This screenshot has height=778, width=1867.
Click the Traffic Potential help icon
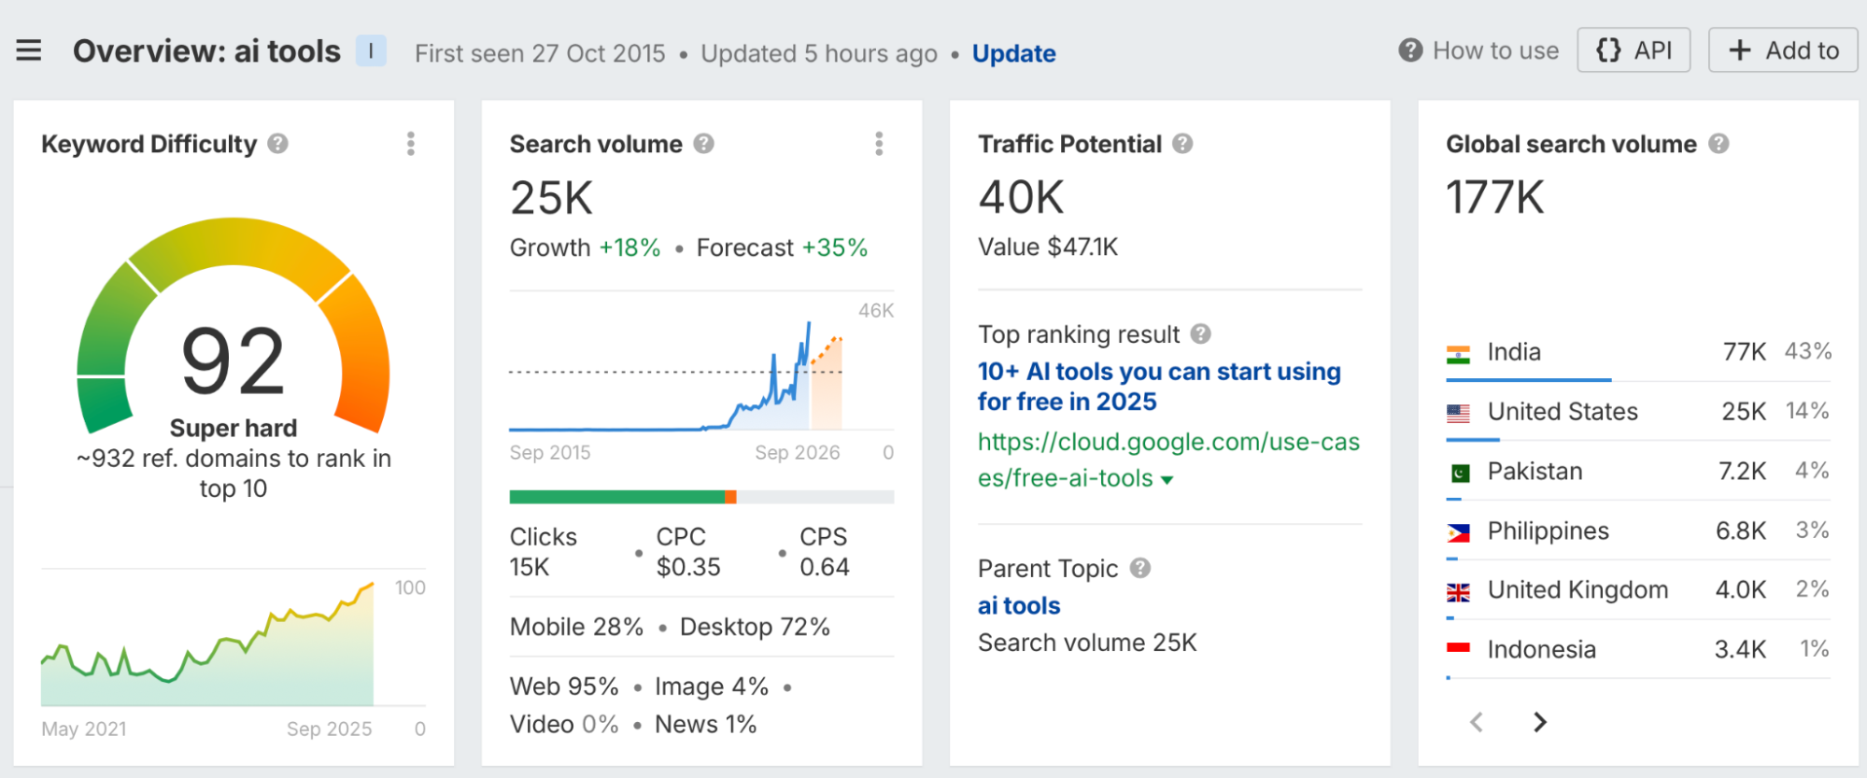coord(1182,144)
